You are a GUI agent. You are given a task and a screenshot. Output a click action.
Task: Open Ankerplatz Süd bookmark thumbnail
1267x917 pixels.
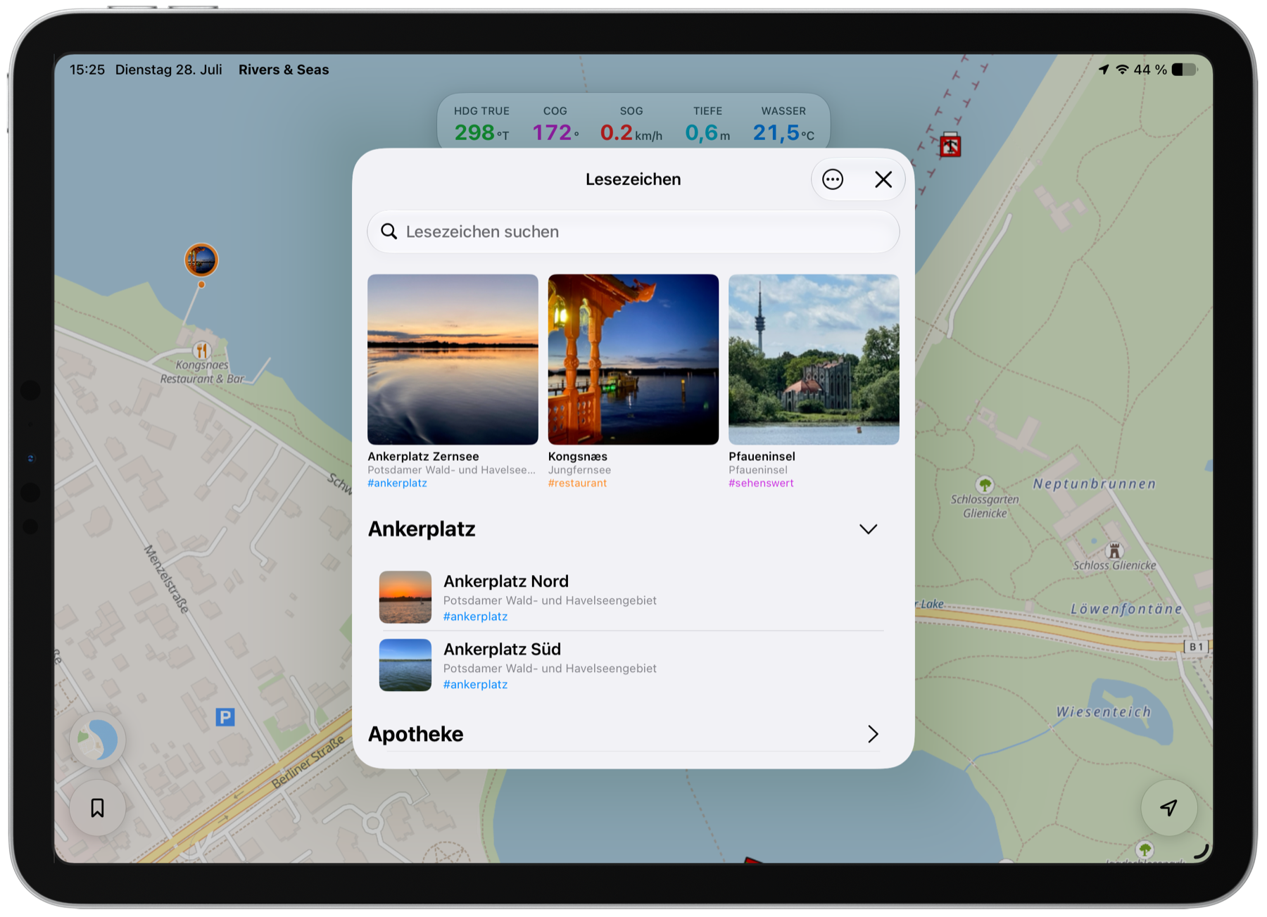tap(405, 665)
